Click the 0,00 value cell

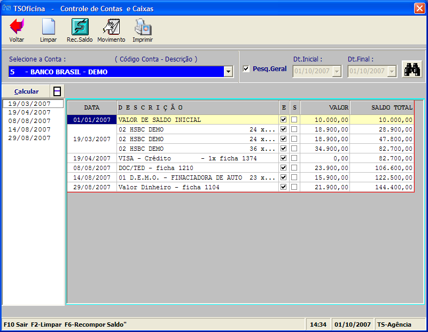click(325, 158)
